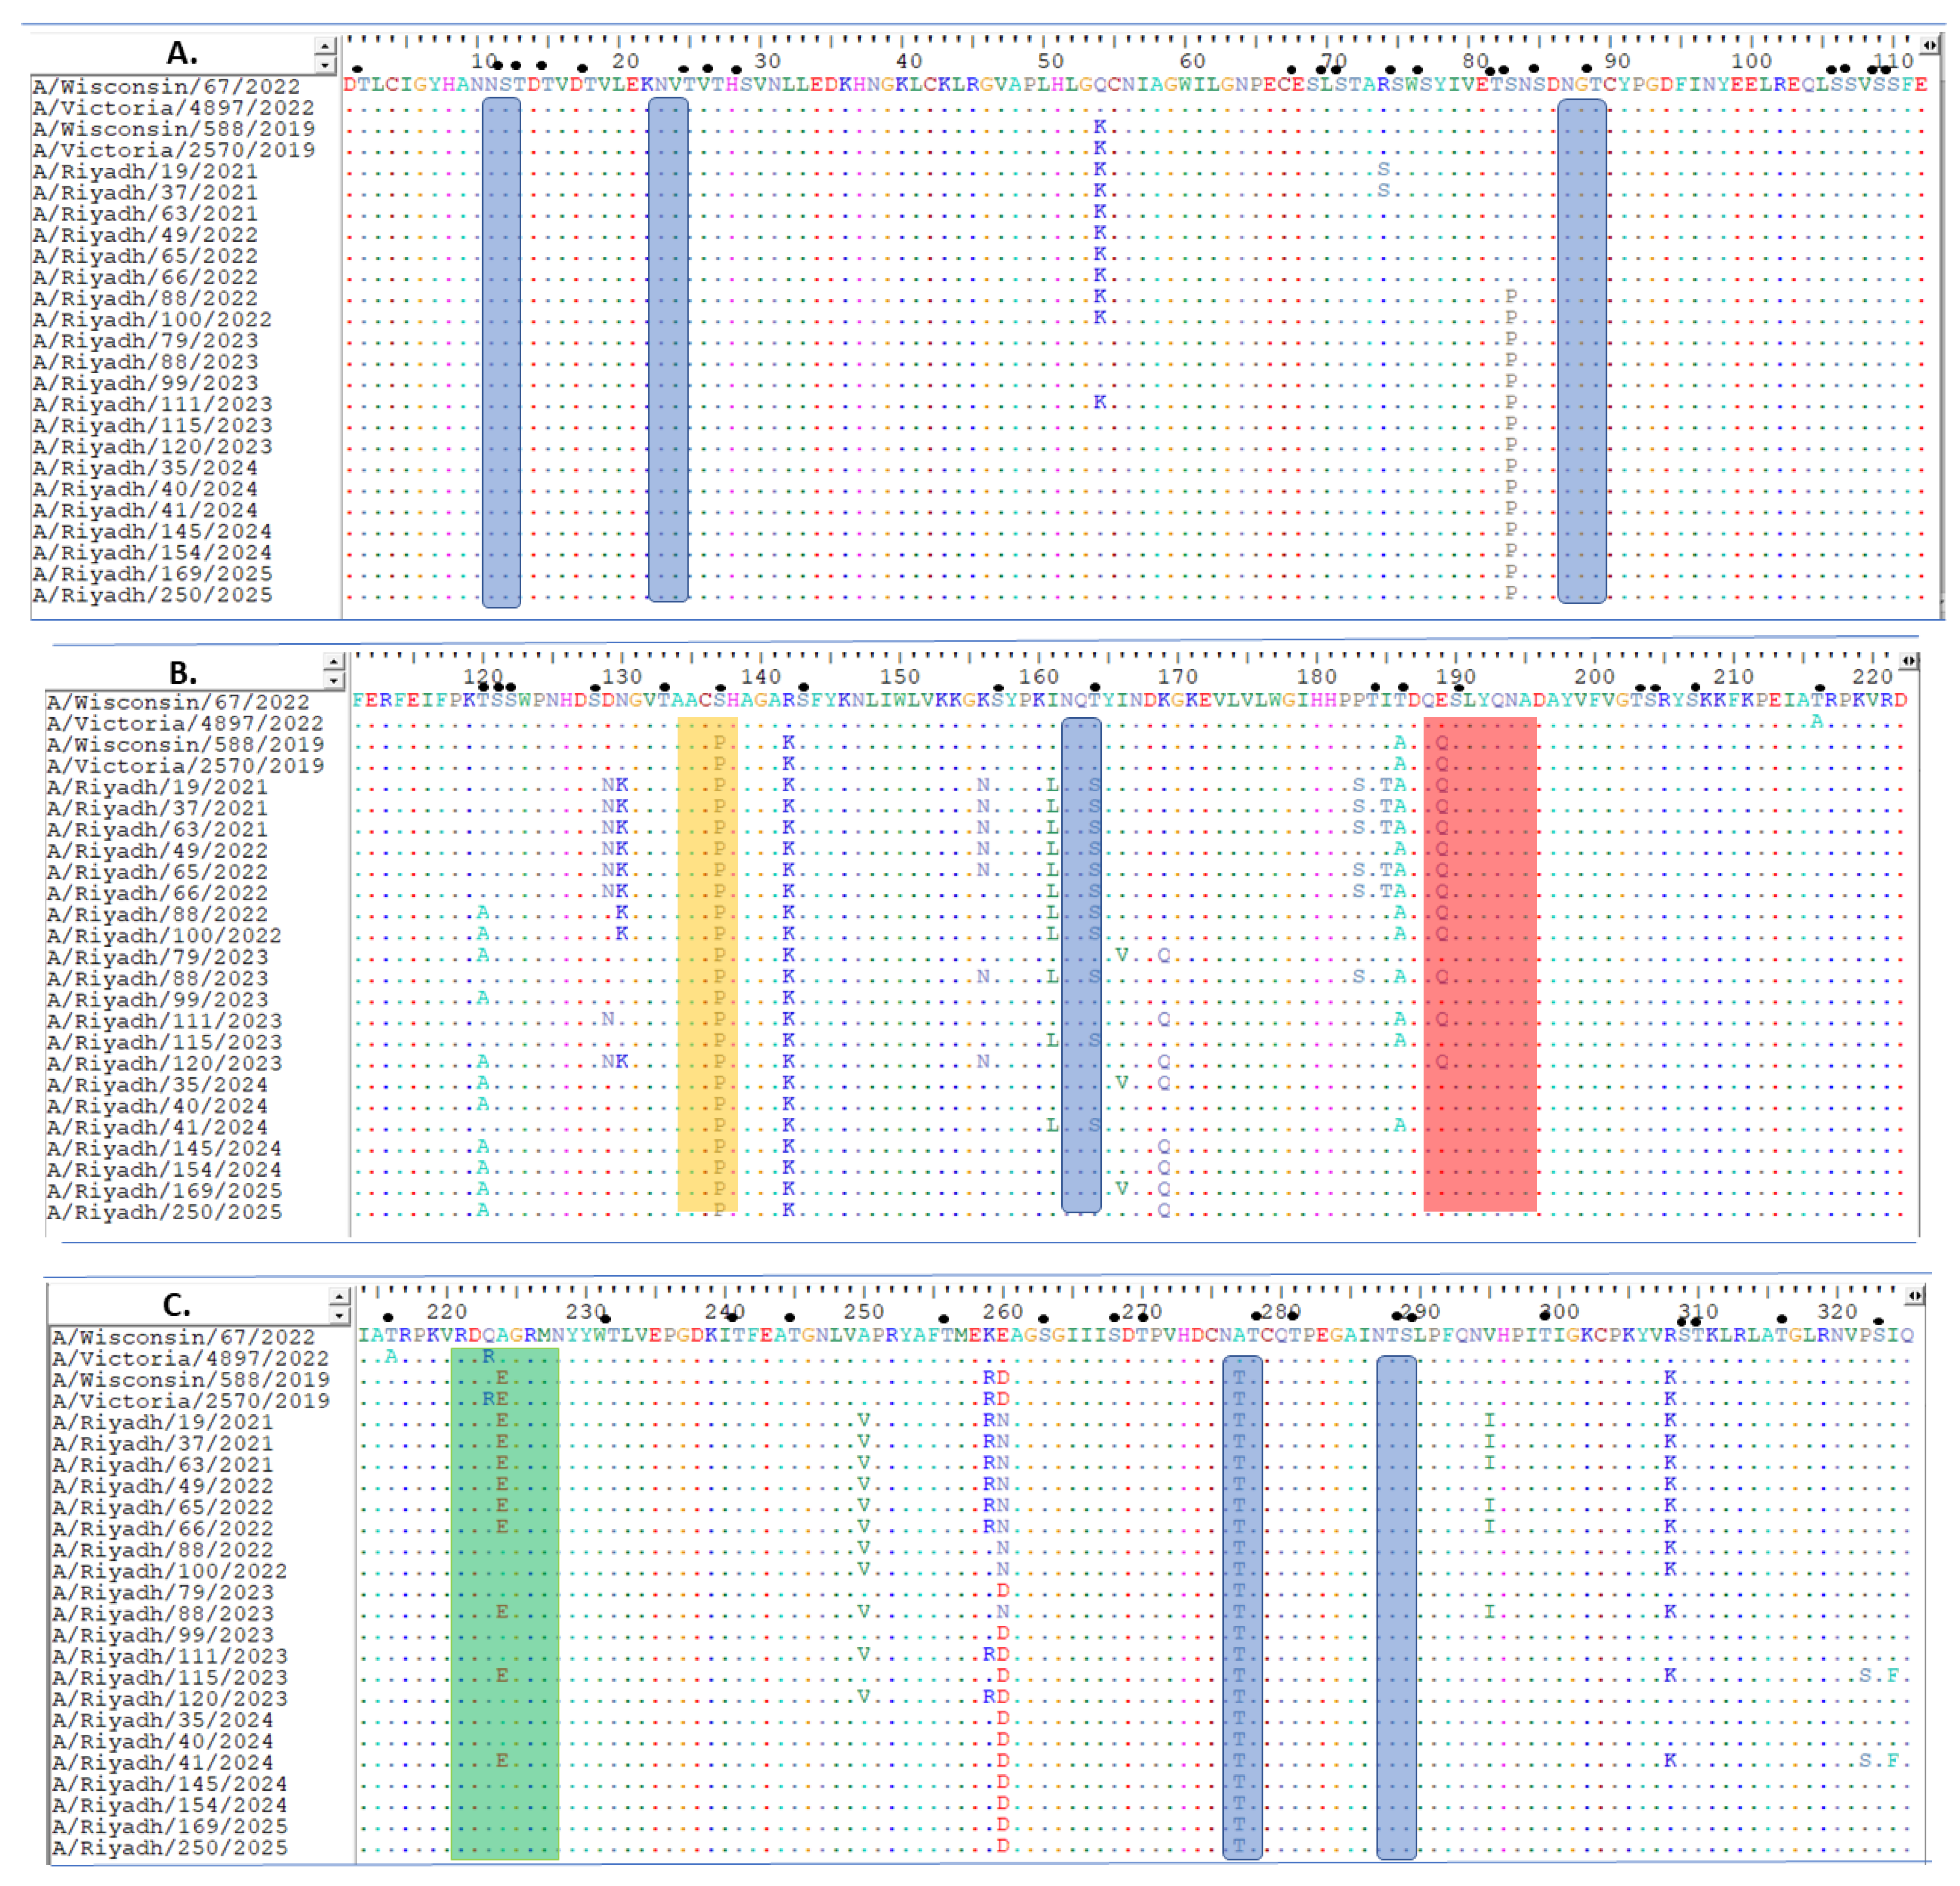Click the down arrow in panel B header

tap(334, 680)
